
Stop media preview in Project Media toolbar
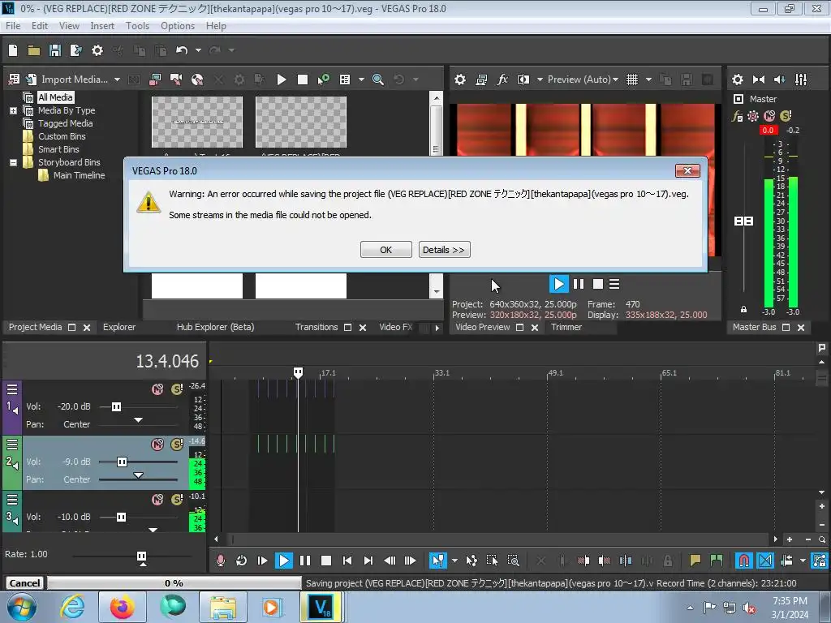(303, 79)
